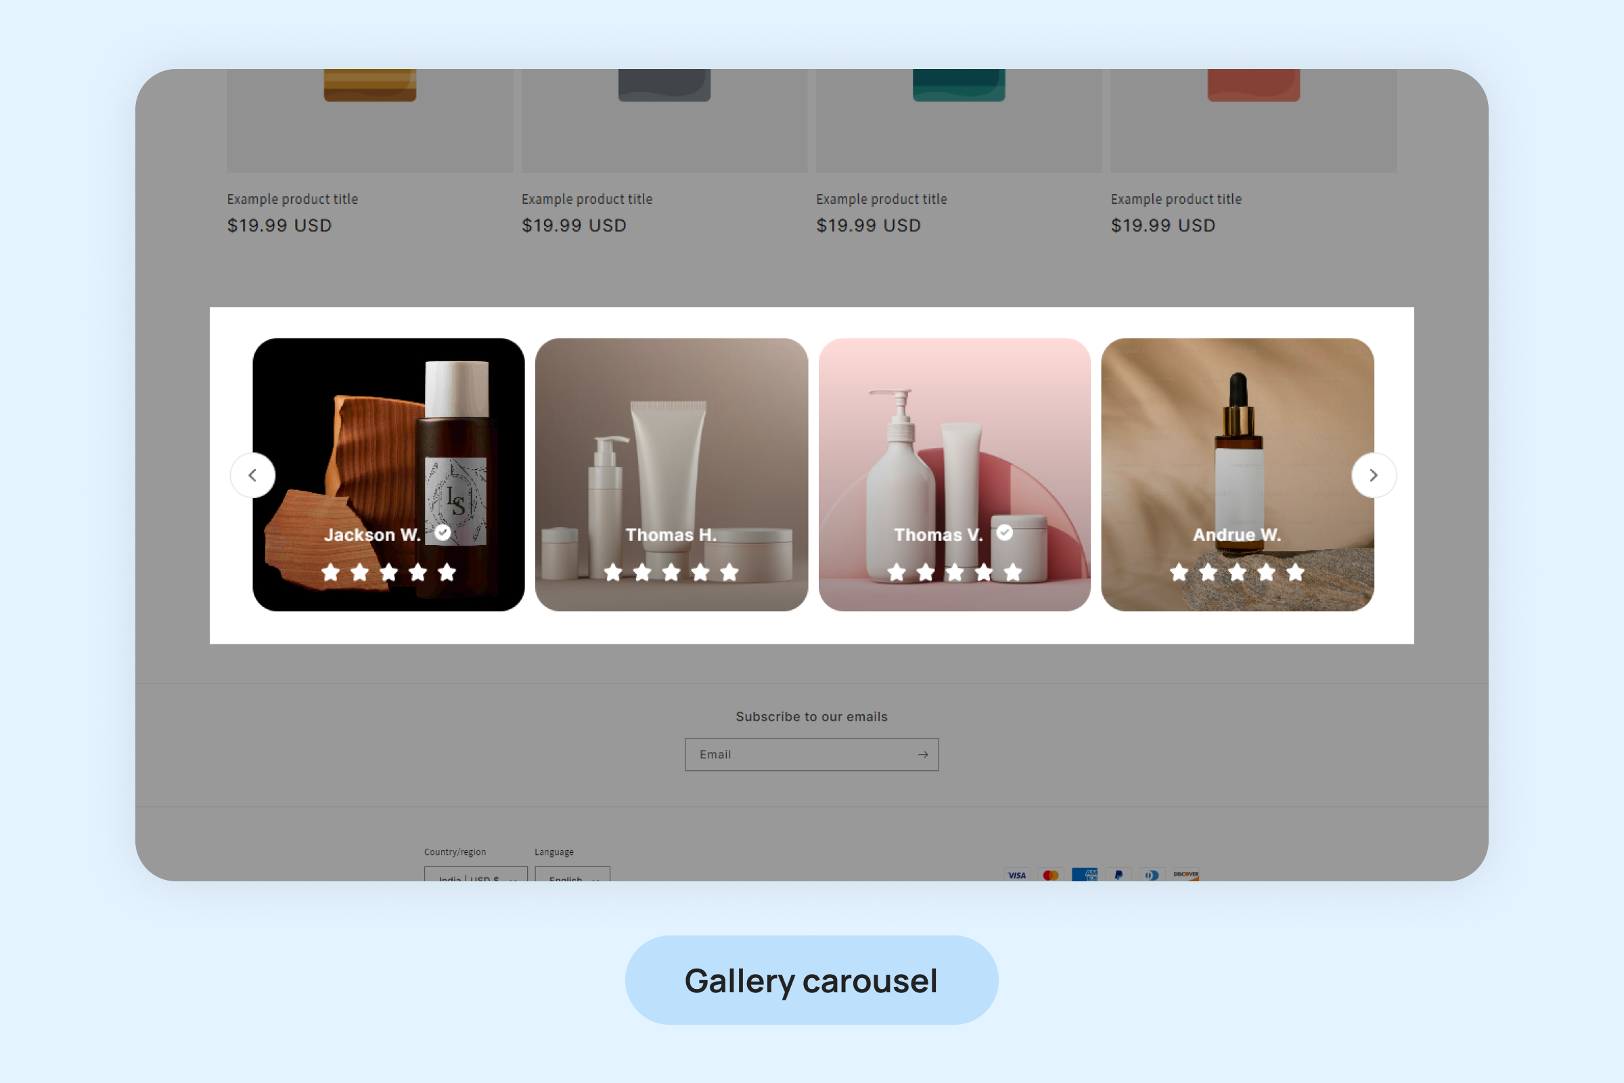Open the Country/region dropdown
Viewport: 1624px width, 1083px height.
click(x=476, y=874)
